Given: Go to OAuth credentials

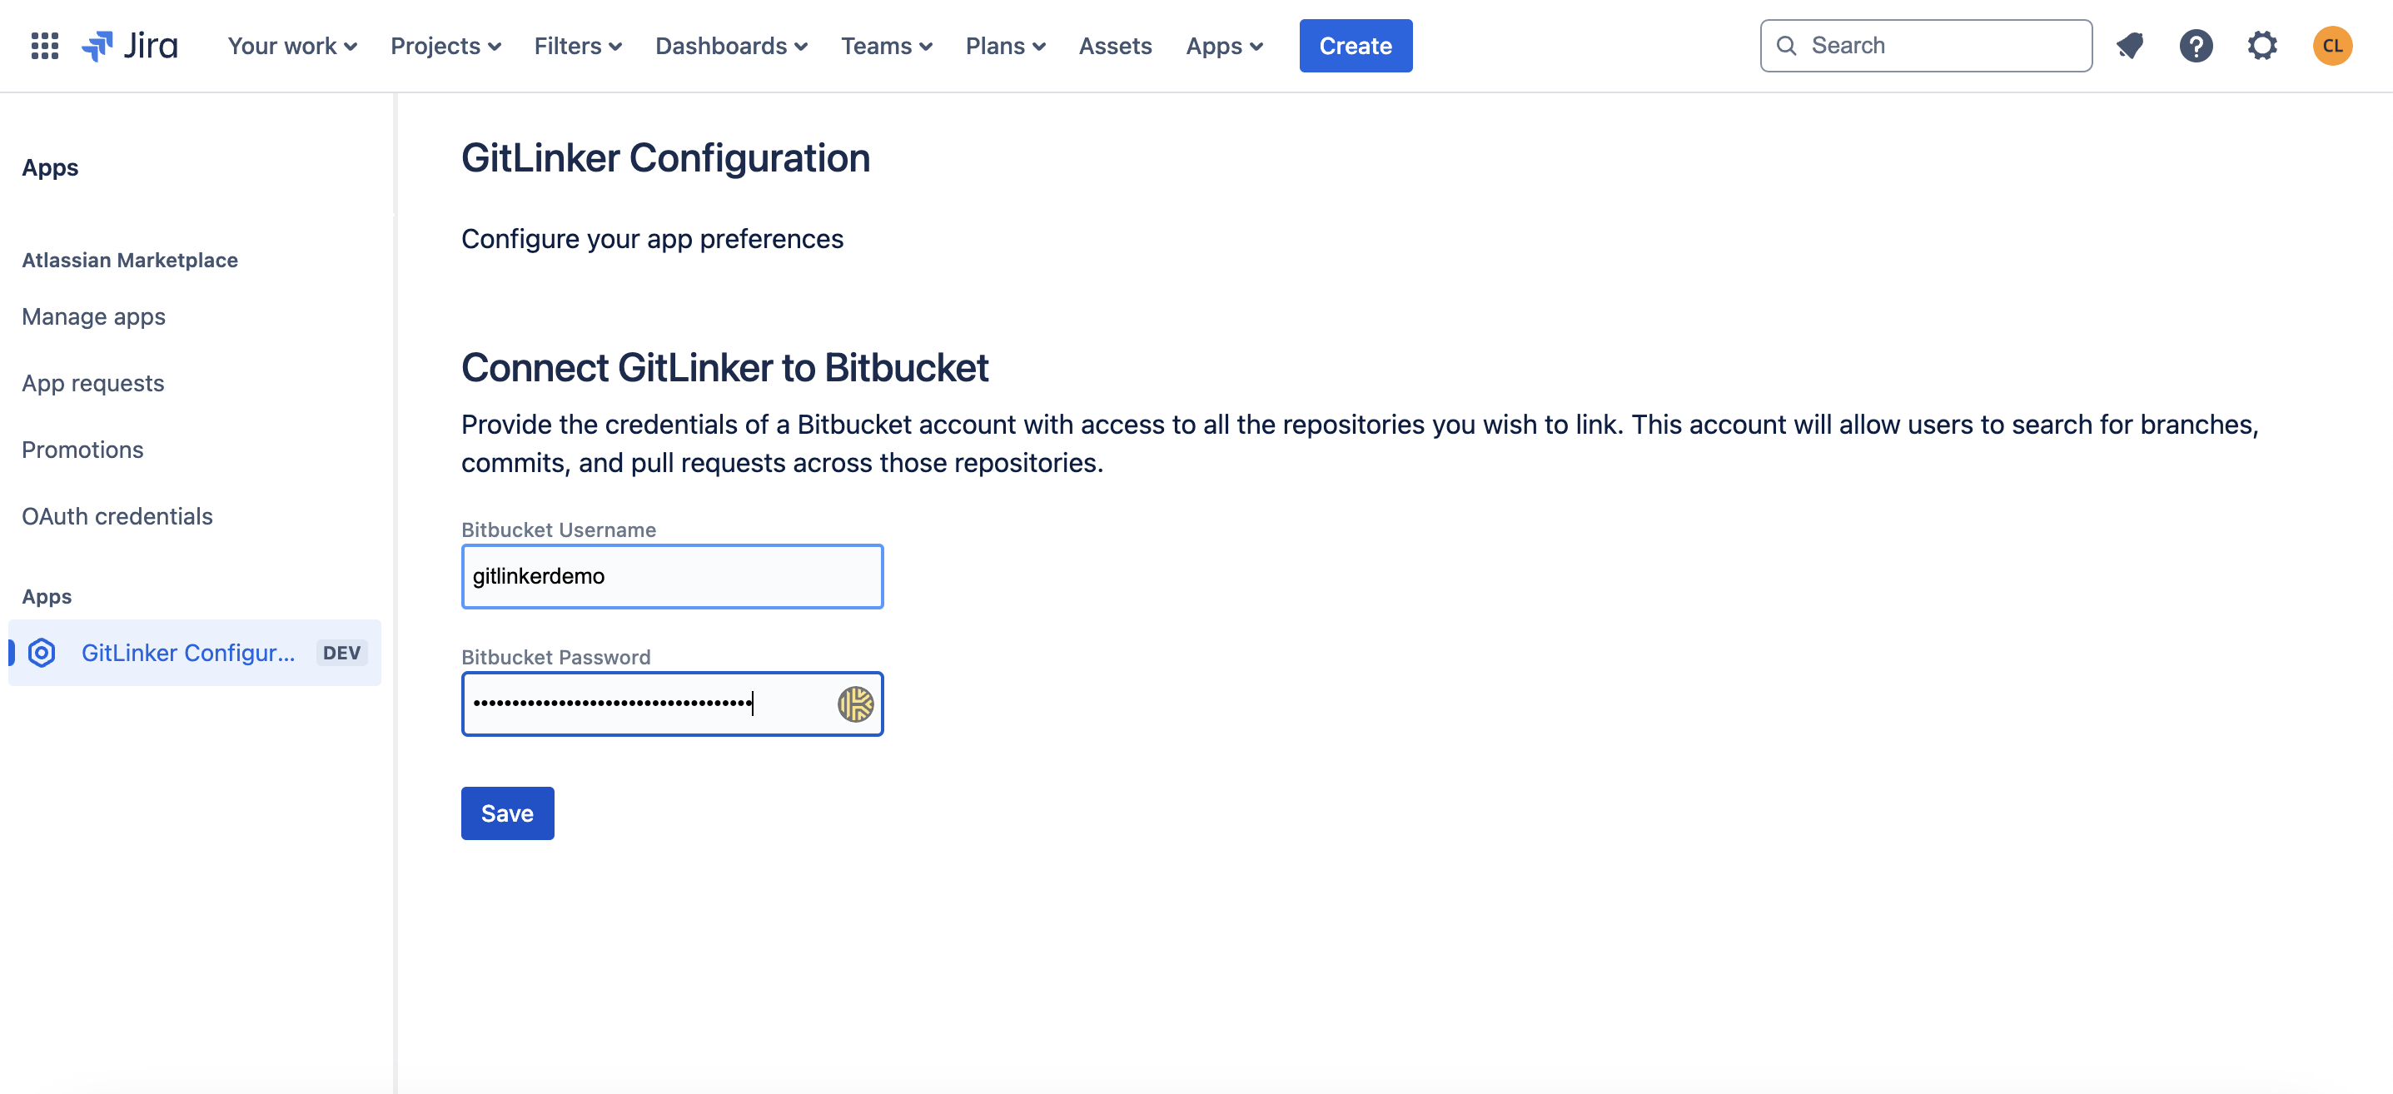Looking at the screenshot, I should pos(117,516).
